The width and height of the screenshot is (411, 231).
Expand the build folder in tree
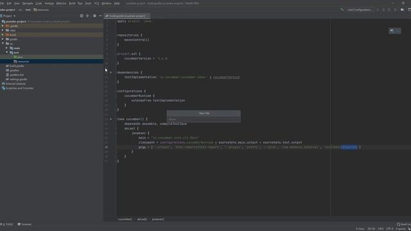[x=3, y=35]
